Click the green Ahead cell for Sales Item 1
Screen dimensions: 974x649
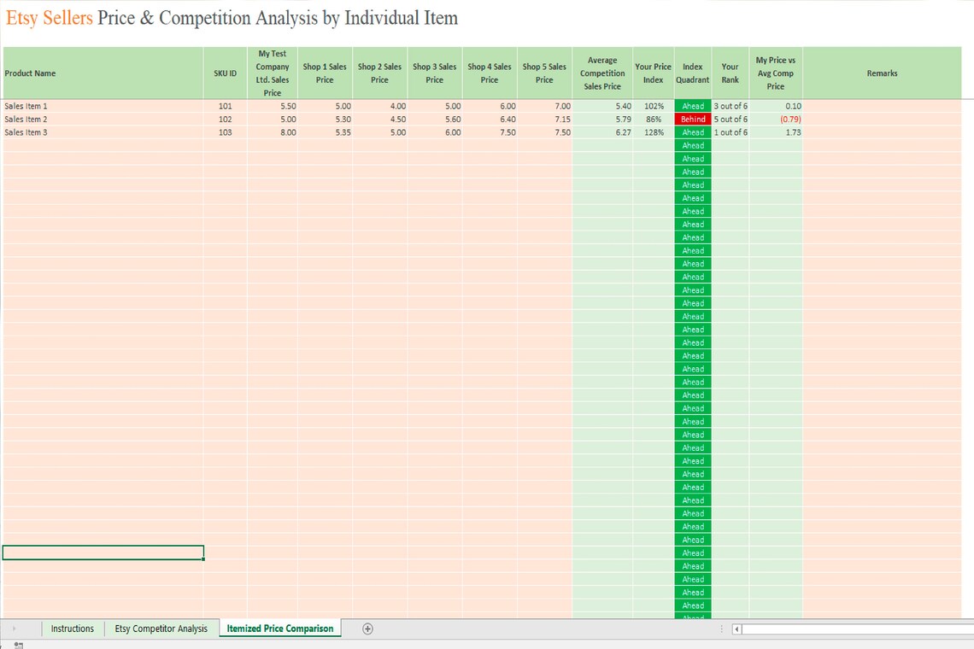click(693, 106)
